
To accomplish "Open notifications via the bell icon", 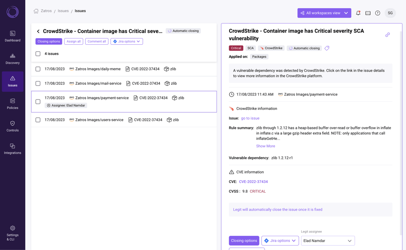I will (358, 12).
